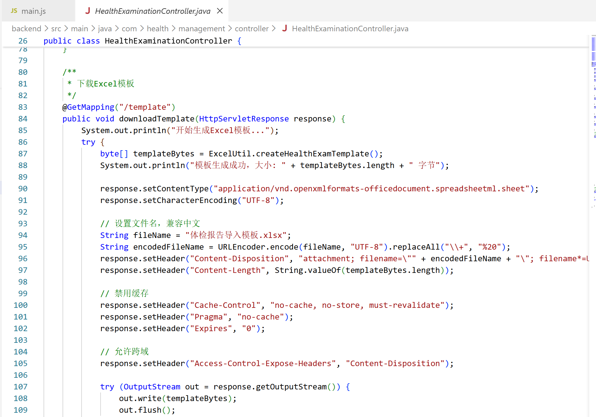Click the @GetMapping annotation
The height and width of the screenshot is (417, 596).
pos(88,107)
